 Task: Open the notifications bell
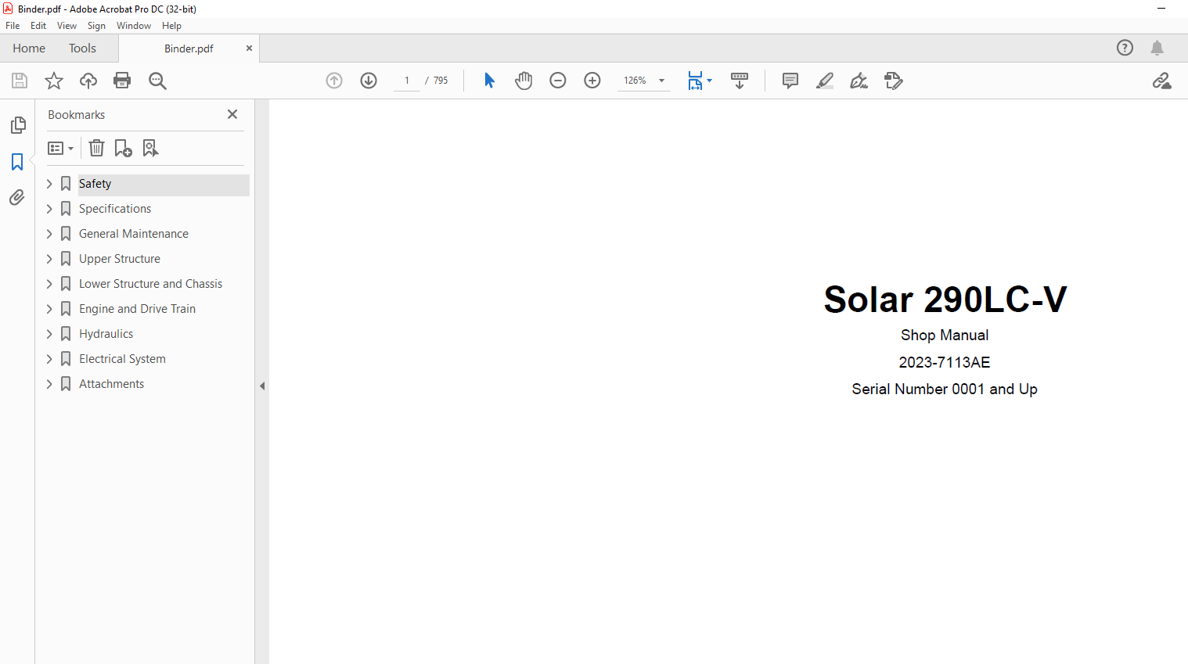tap(1157, 48)
